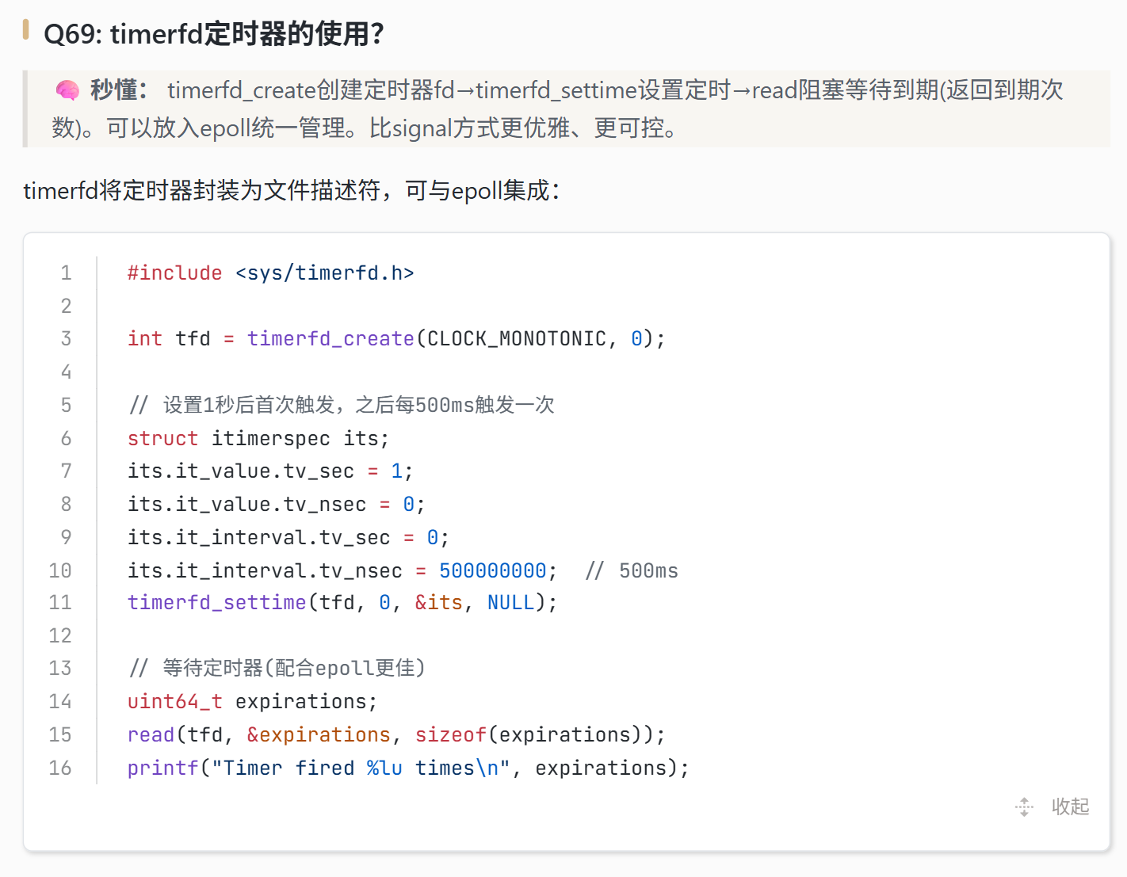
Task: Click the Q69 timerfd heading text
Action: point(214,34)
